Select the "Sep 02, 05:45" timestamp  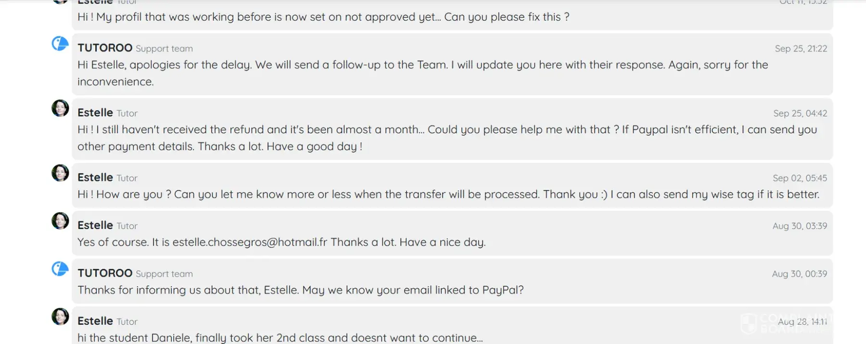800,178
